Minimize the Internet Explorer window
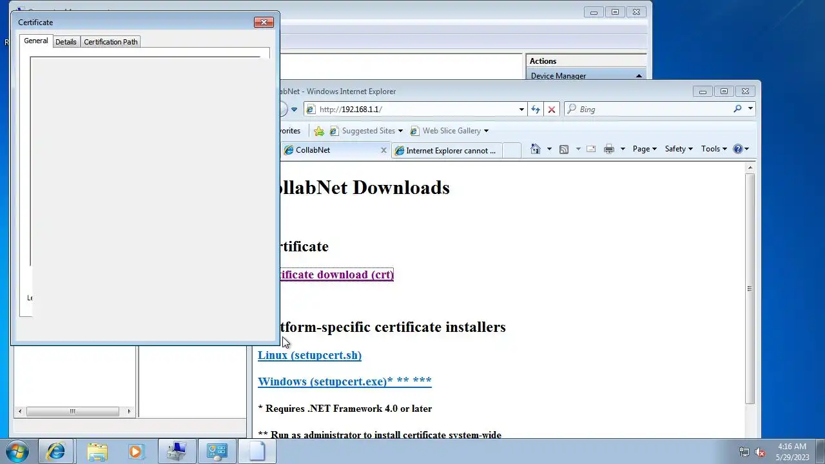This screenshot has width=825, height=464. pyautogui.click(x=703, y=92)
